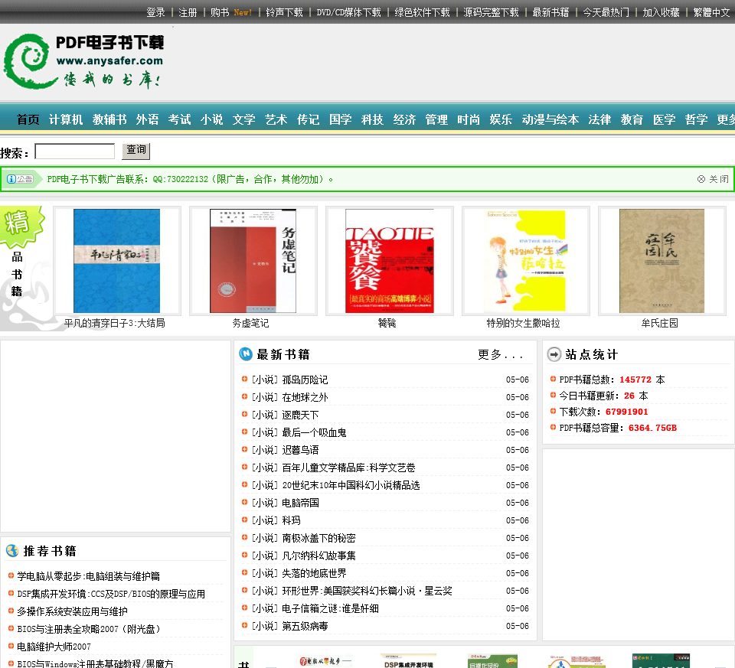The height and width of the screenshot is (668, 735).
Task: Open the 科技 category
Action: (x=372, y=119)
